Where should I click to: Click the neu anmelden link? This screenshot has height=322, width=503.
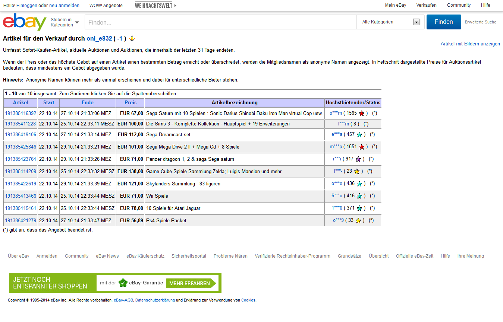tap(64, 6)
